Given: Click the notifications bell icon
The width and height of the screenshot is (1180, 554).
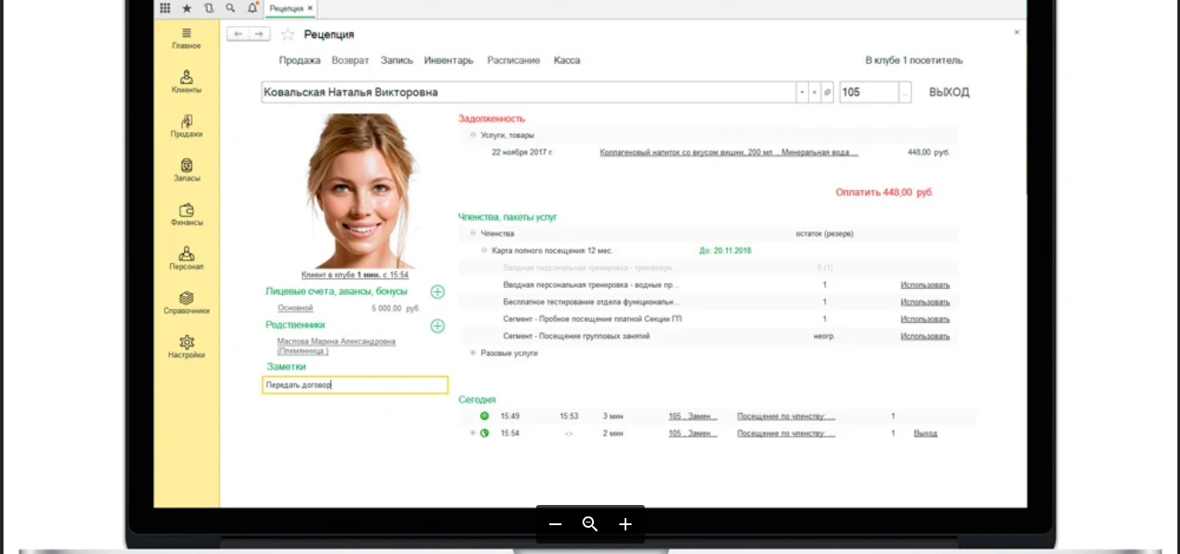Looking at the screenshot, I should coord(253,8).
